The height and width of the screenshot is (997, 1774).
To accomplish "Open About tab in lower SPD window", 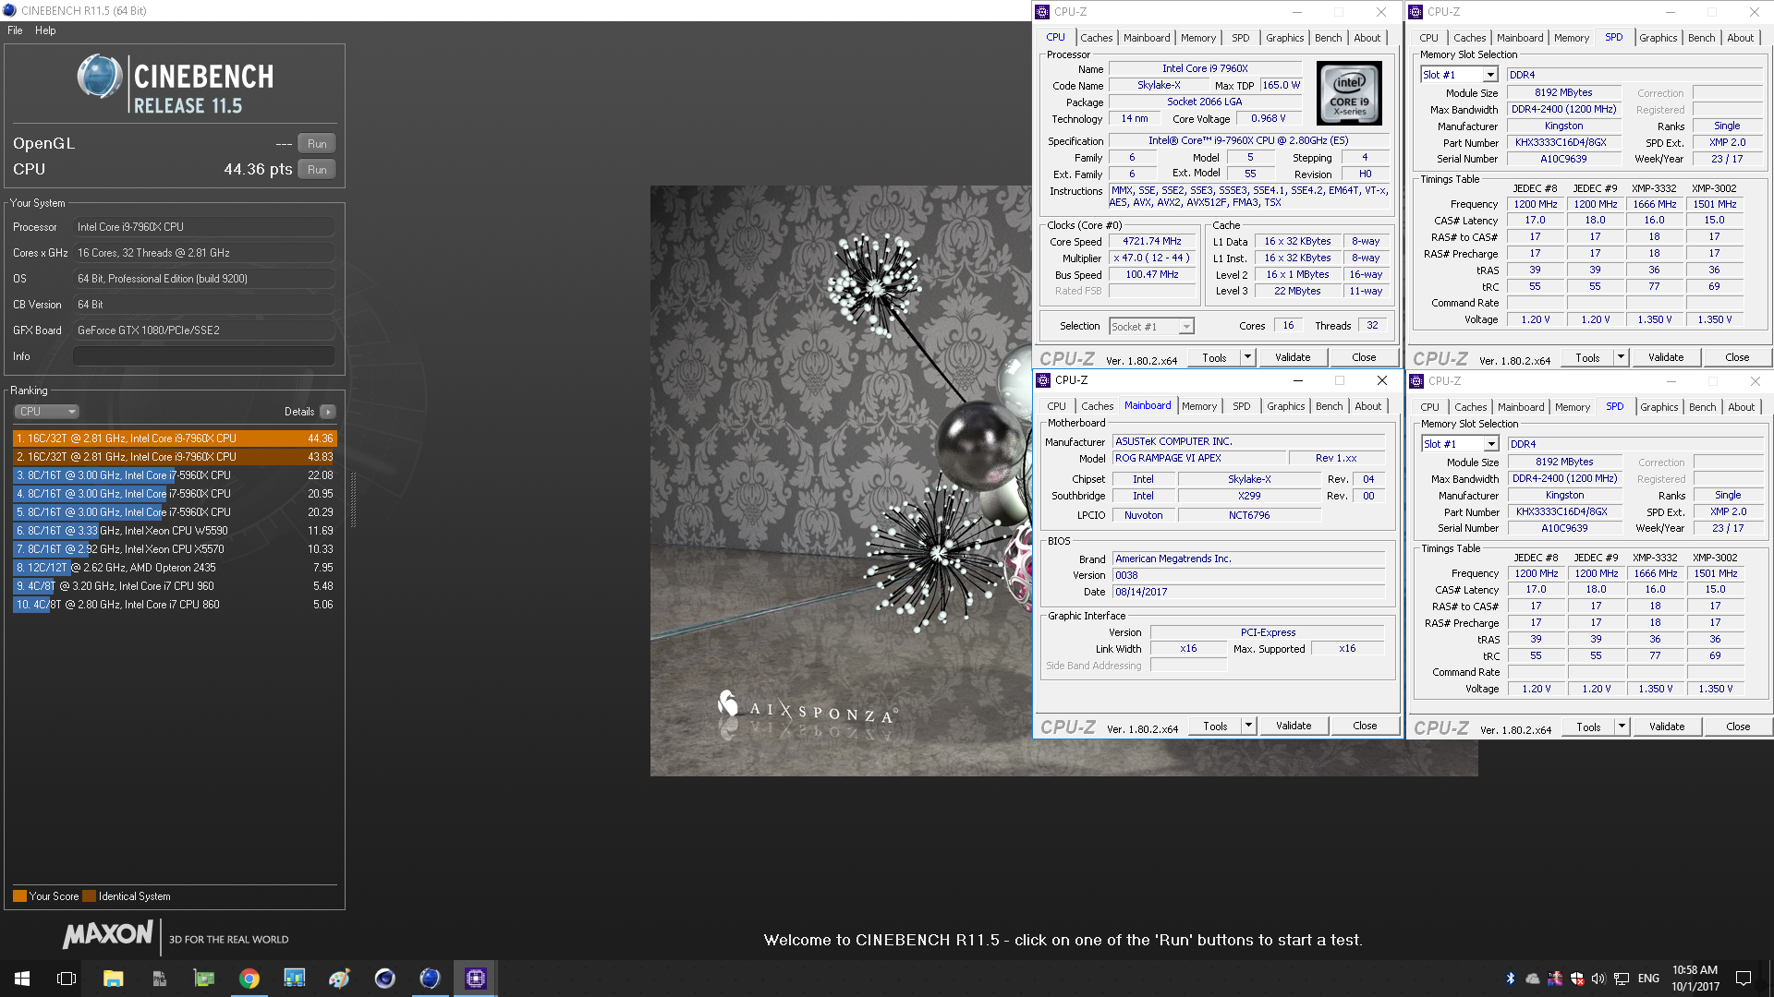I will 1742,407.
